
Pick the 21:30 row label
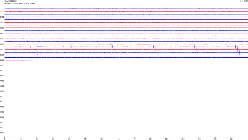(2, 123)
